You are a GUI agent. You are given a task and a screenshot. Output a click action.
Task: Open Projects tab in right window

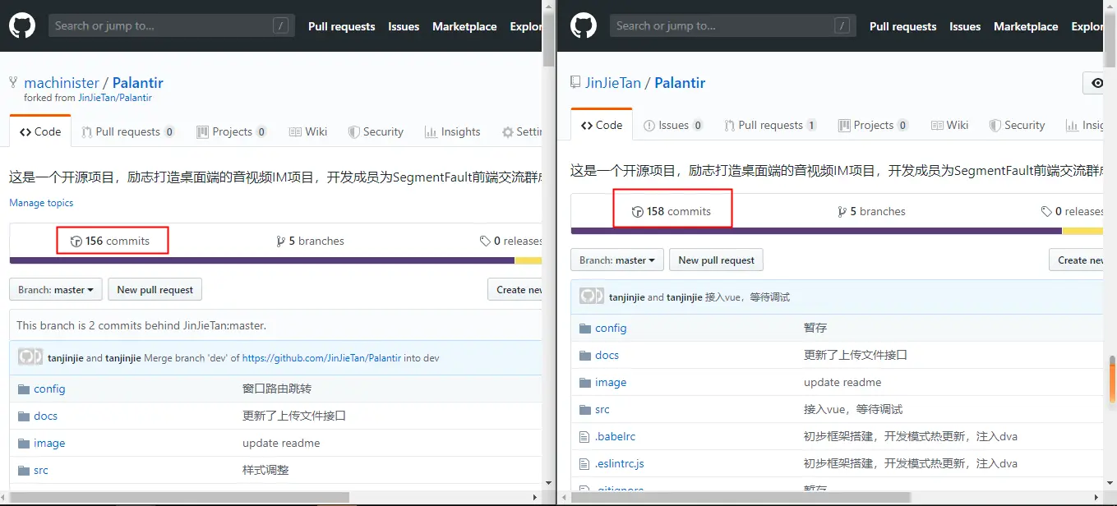873,125
